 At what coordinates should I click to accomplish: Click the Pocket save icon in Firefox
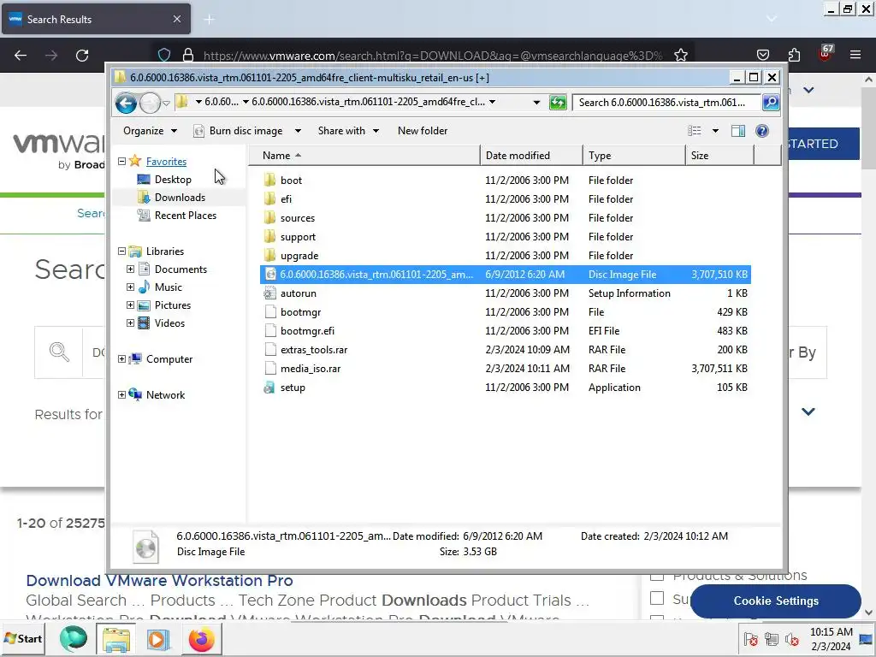click(762, 55)
